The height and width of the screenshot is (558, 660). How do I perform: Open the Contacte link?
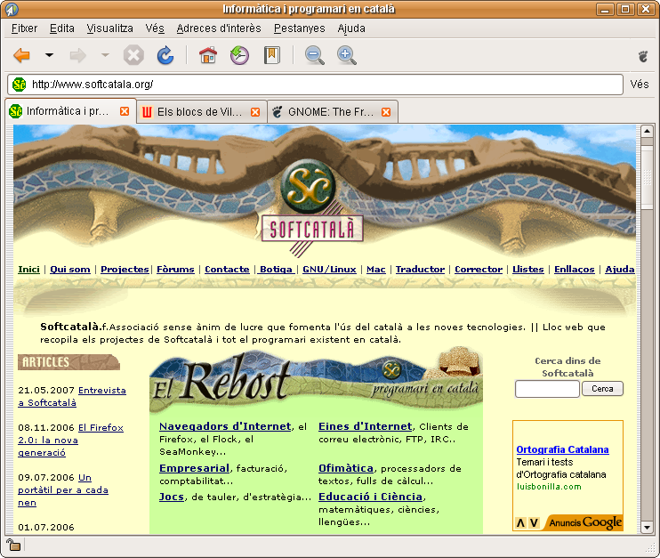(x=227, y=269)
